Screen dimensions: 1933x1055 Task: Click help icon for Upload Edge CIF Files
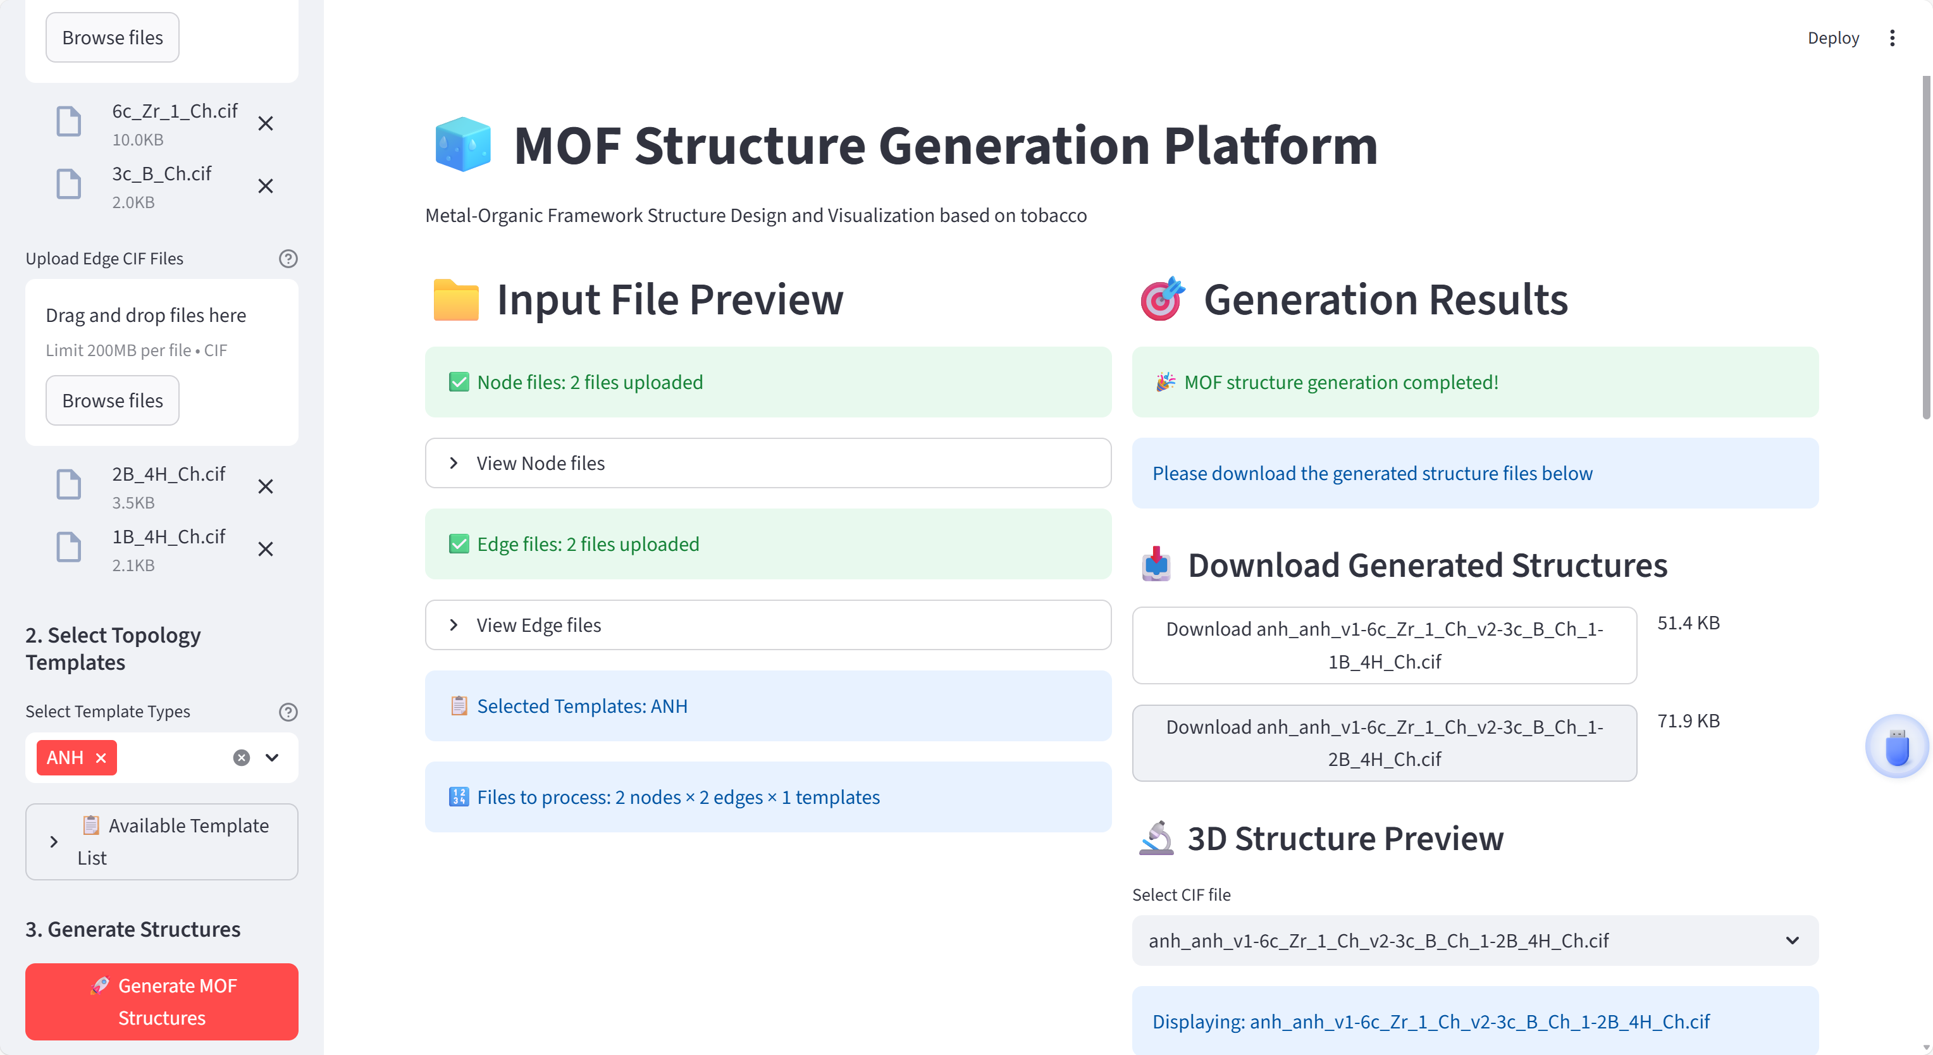288,259
